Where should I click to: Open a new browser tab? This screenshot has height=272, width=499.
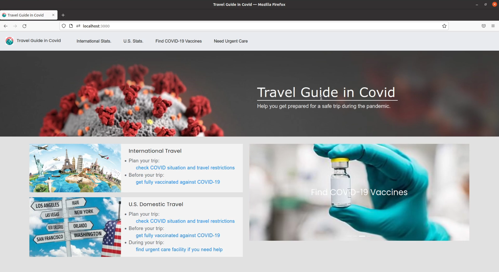(x=63, y=15)
